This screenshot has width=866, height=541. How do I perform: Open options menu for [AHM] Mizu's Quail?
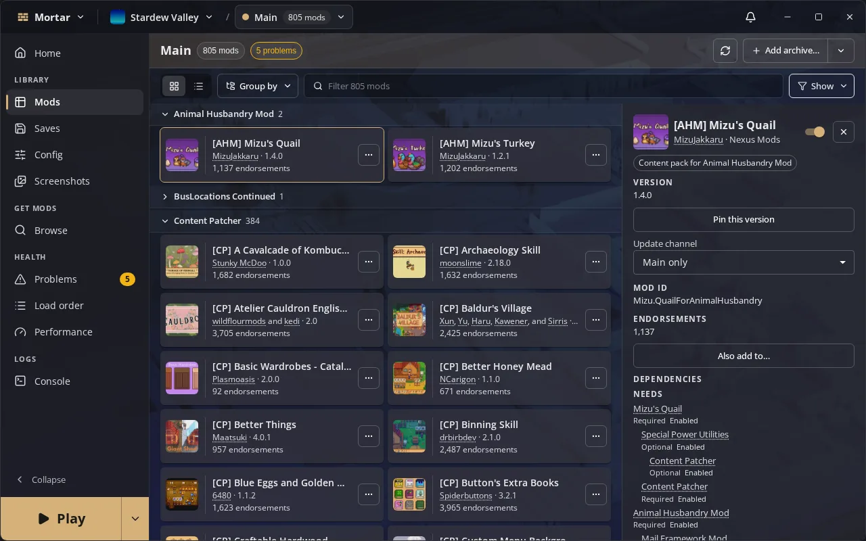tap(369, 155)
